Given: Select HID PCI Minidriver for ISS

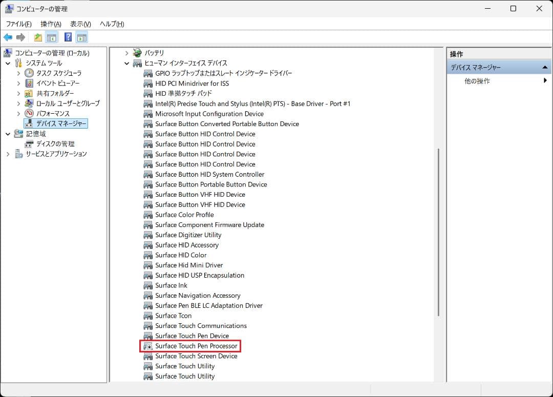Looking at the screenshot, I should [192, 83].
